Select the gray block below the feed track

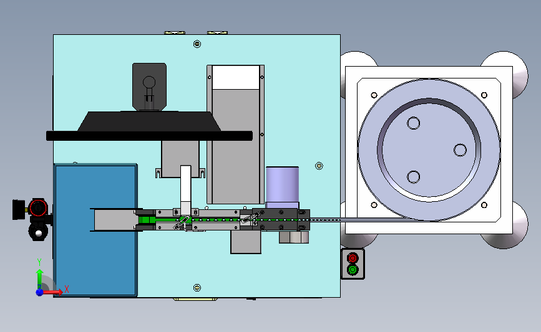[246, 242]
